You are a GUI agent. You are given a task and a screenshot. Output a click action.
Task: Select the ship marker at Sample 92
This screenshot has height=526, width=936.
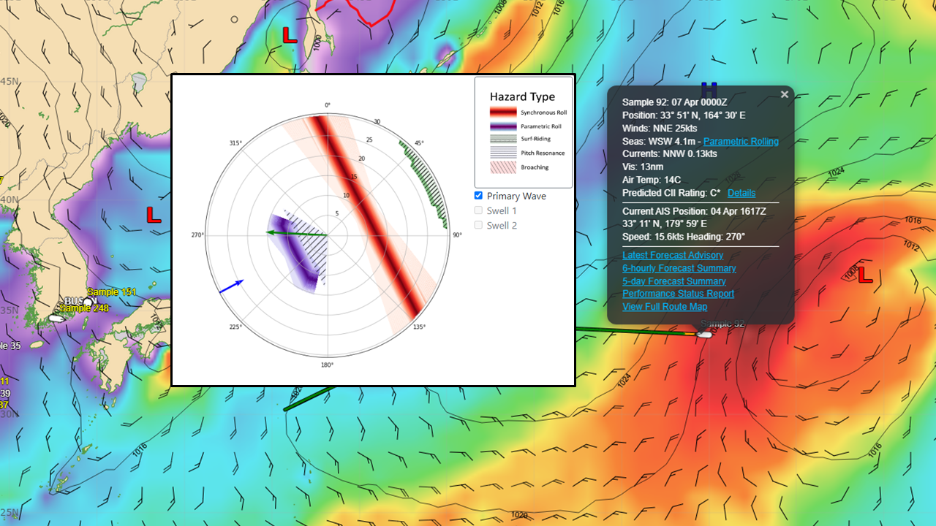tap(704, 333)
